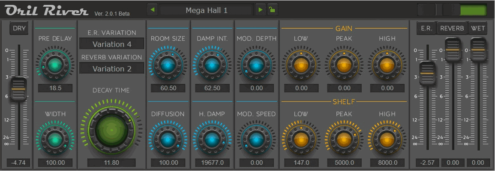Open the E.R. Variation selector
The width and height of the screenshot is (495, 171).
tap(112, 44)
